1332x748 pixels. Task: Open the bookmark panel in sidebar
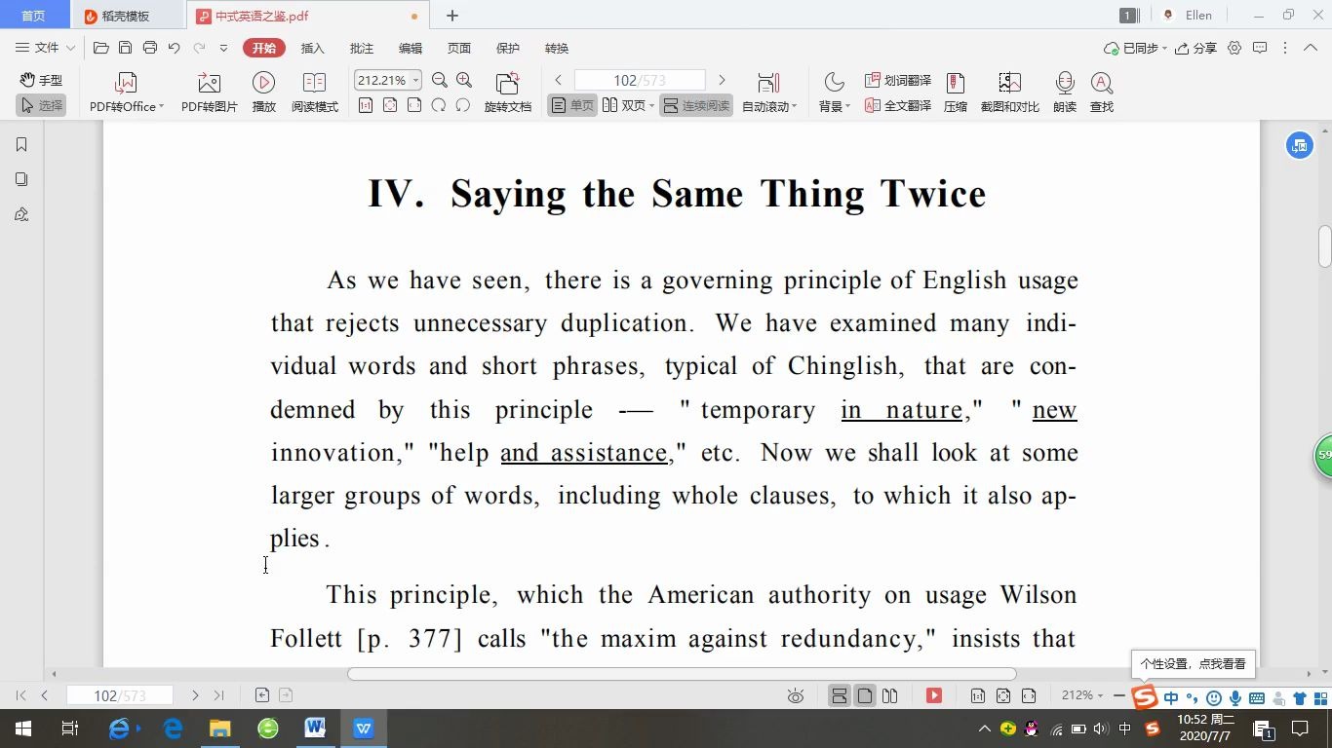pyautogui.click(x=21, y=144)
